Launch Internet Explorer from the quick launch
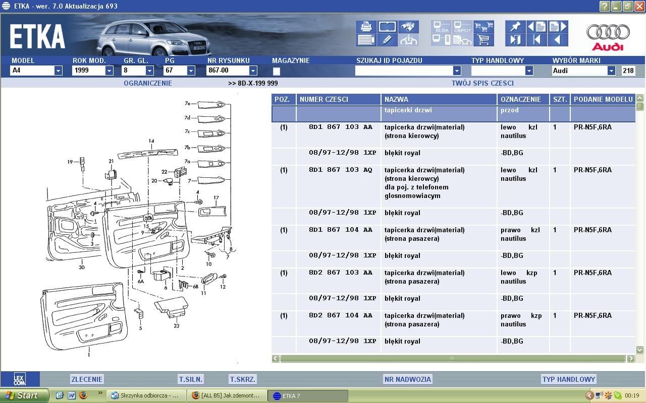The width and height of the screenshot is (646, 403). click(x=60, y=395)
